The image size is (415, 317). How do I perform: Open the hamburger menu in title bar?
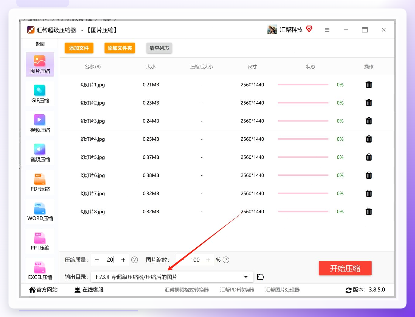[x=327, y=30]
